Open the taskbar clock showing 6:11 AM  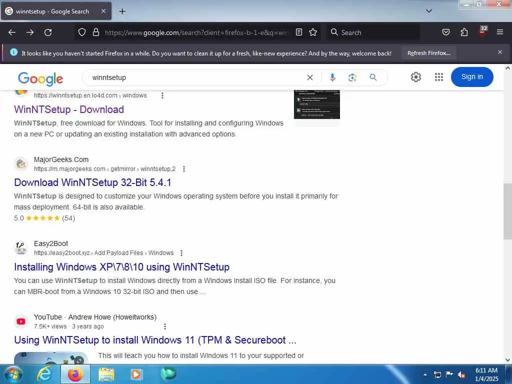pos(486,374)
